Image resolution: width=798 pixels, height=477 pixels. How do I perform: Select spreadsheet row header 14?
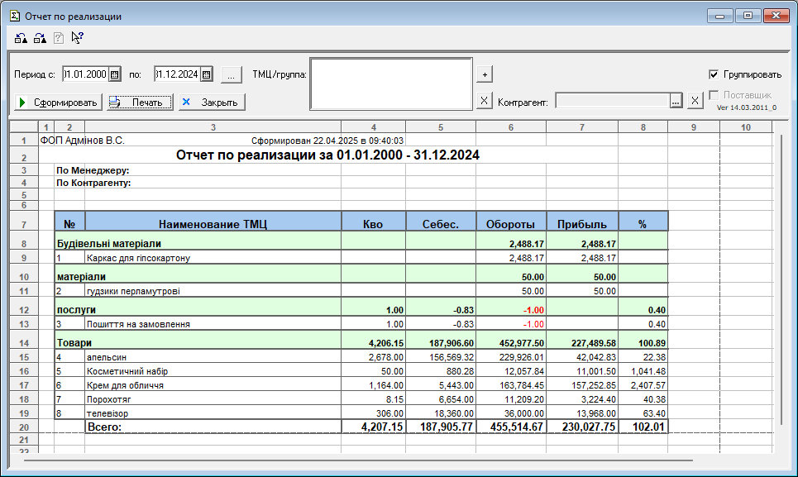(x=24, y=343)
